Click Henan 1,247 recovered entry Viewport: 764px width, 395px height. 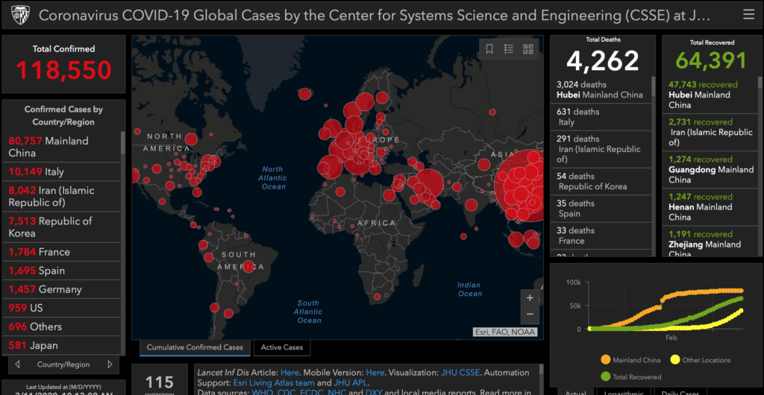tap(710, 206)
